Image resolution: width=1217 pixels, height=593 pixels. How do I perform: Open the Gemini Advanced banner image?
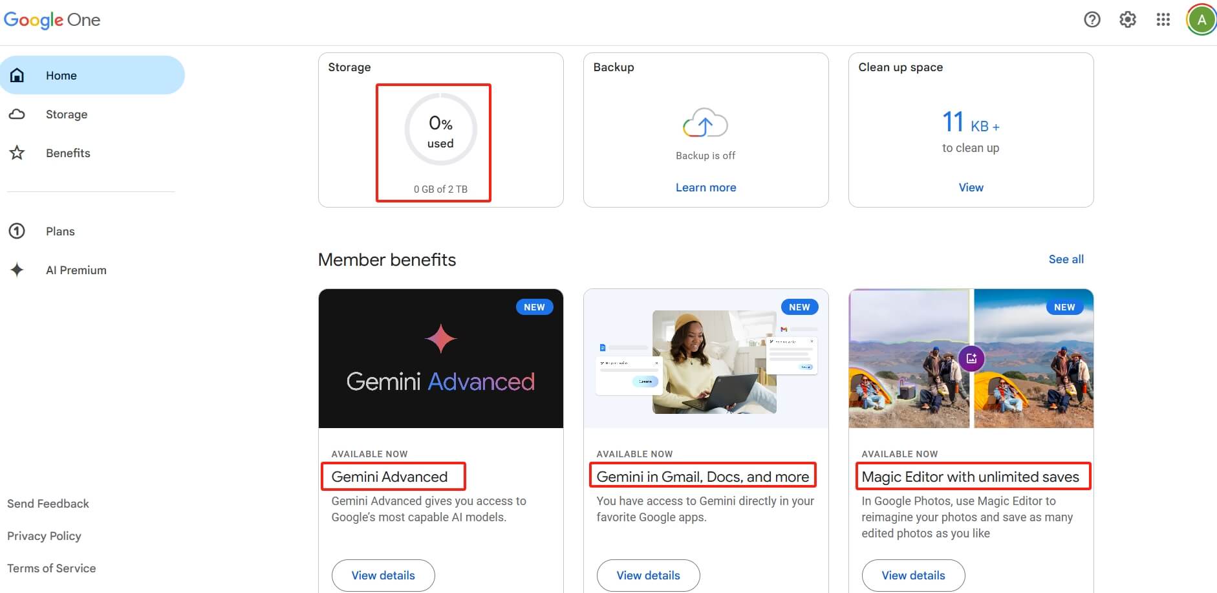click(x=441, y=358)
